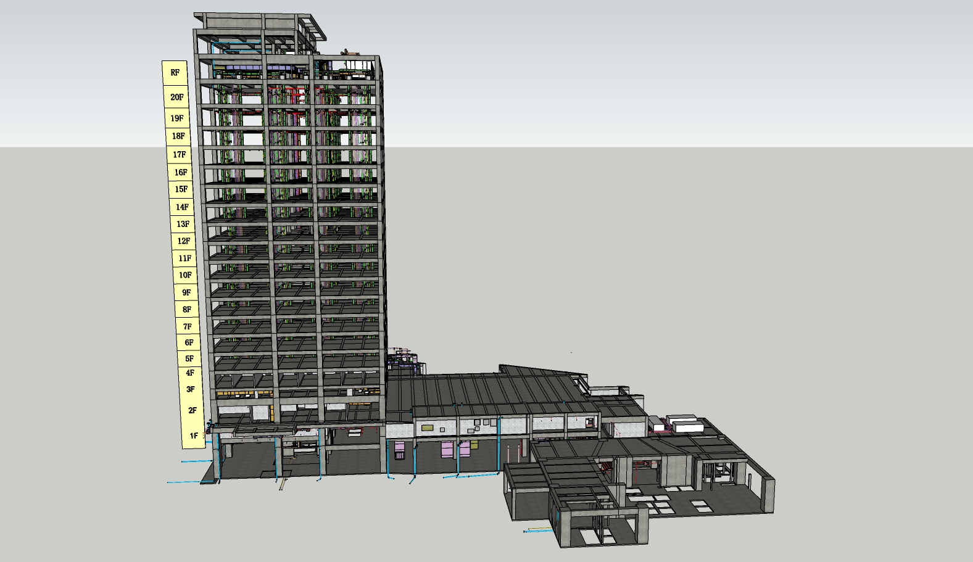Click the RF roof floor label
This screenshot has width=973, height=562.
(175, 73)
